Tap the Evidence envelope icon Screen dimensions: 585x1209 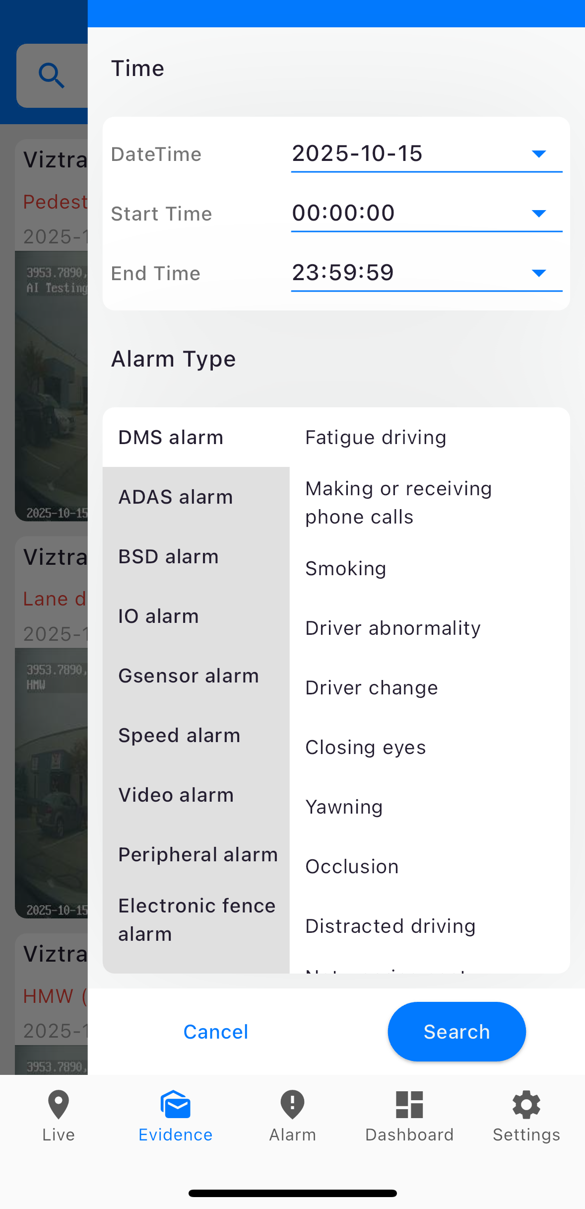(x=175, y=1105)
